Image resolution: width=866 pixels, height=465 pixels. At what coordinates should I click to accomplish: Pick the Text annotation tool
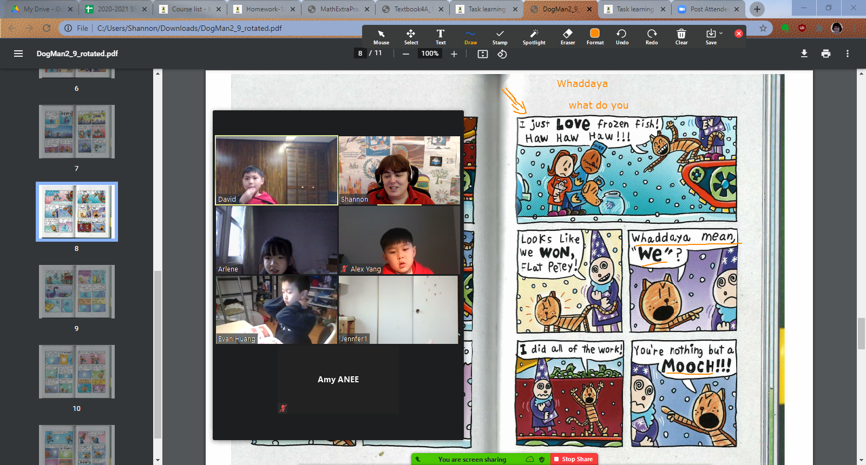click(x=441, y=37)
